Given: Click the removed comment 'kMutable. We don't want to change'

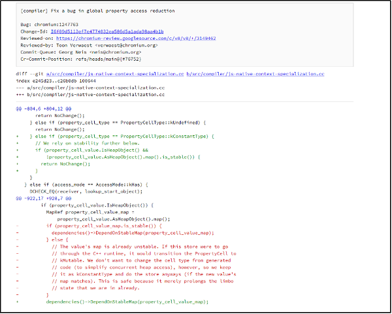Looking at the screenshot, I should [141, 260].
